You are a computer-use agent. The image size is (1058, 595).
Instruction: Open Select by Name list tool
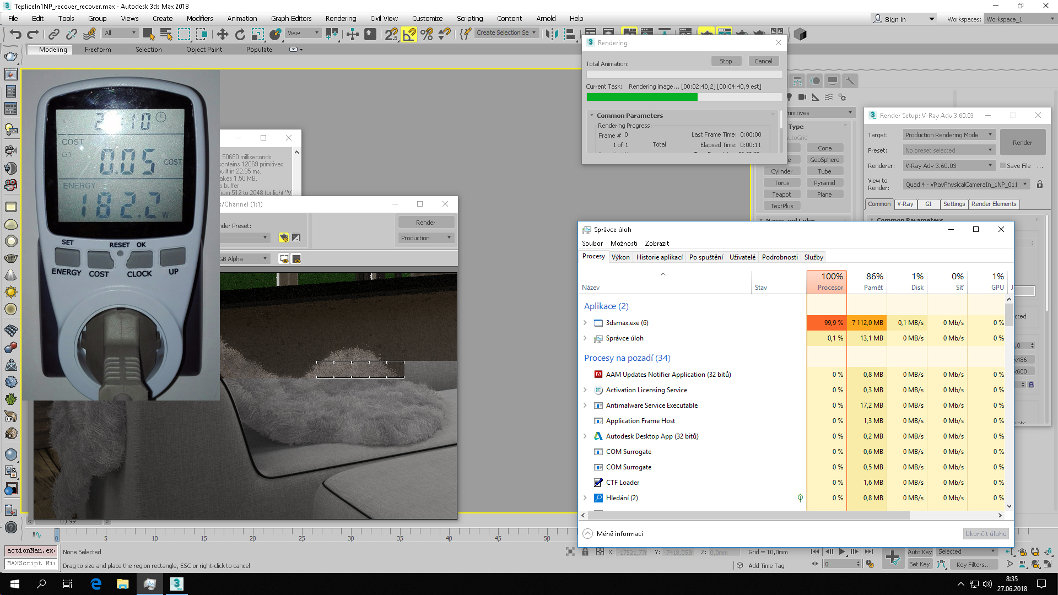[166, 34]
